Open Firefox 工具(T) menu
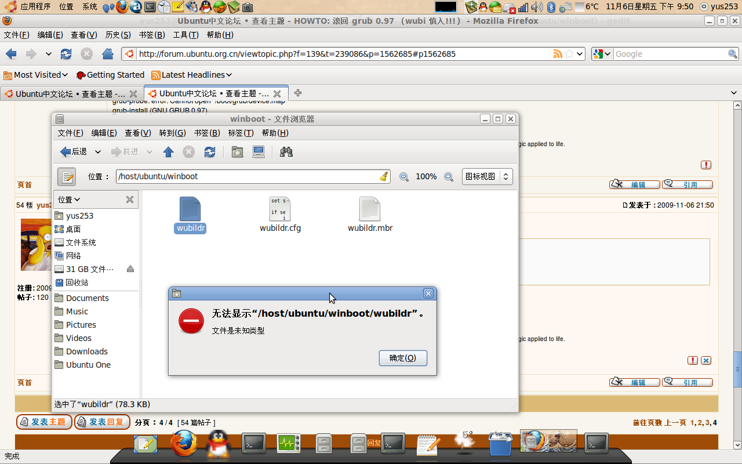Image resolution: width=742 pixels, height=464 pixels. coord(185,35)
